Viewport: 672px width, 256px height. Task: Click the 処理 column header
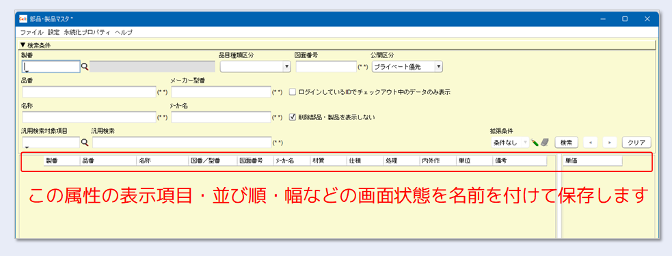pyautogui.click(x=401, y=160)
